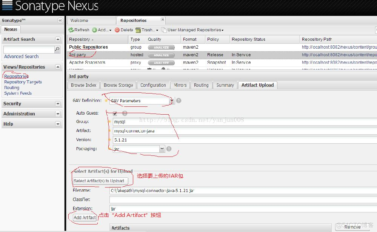Screen dimensions: 377x232
Task: Open the Packaging dropdown
Action: pyautogui.click(x=162, y=149)
